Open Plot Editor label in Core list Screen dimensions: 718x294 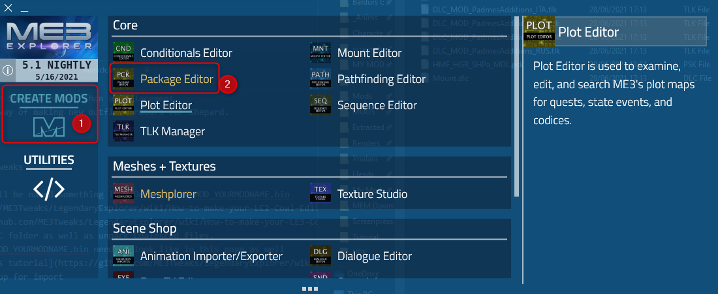[x=166, y=105]
